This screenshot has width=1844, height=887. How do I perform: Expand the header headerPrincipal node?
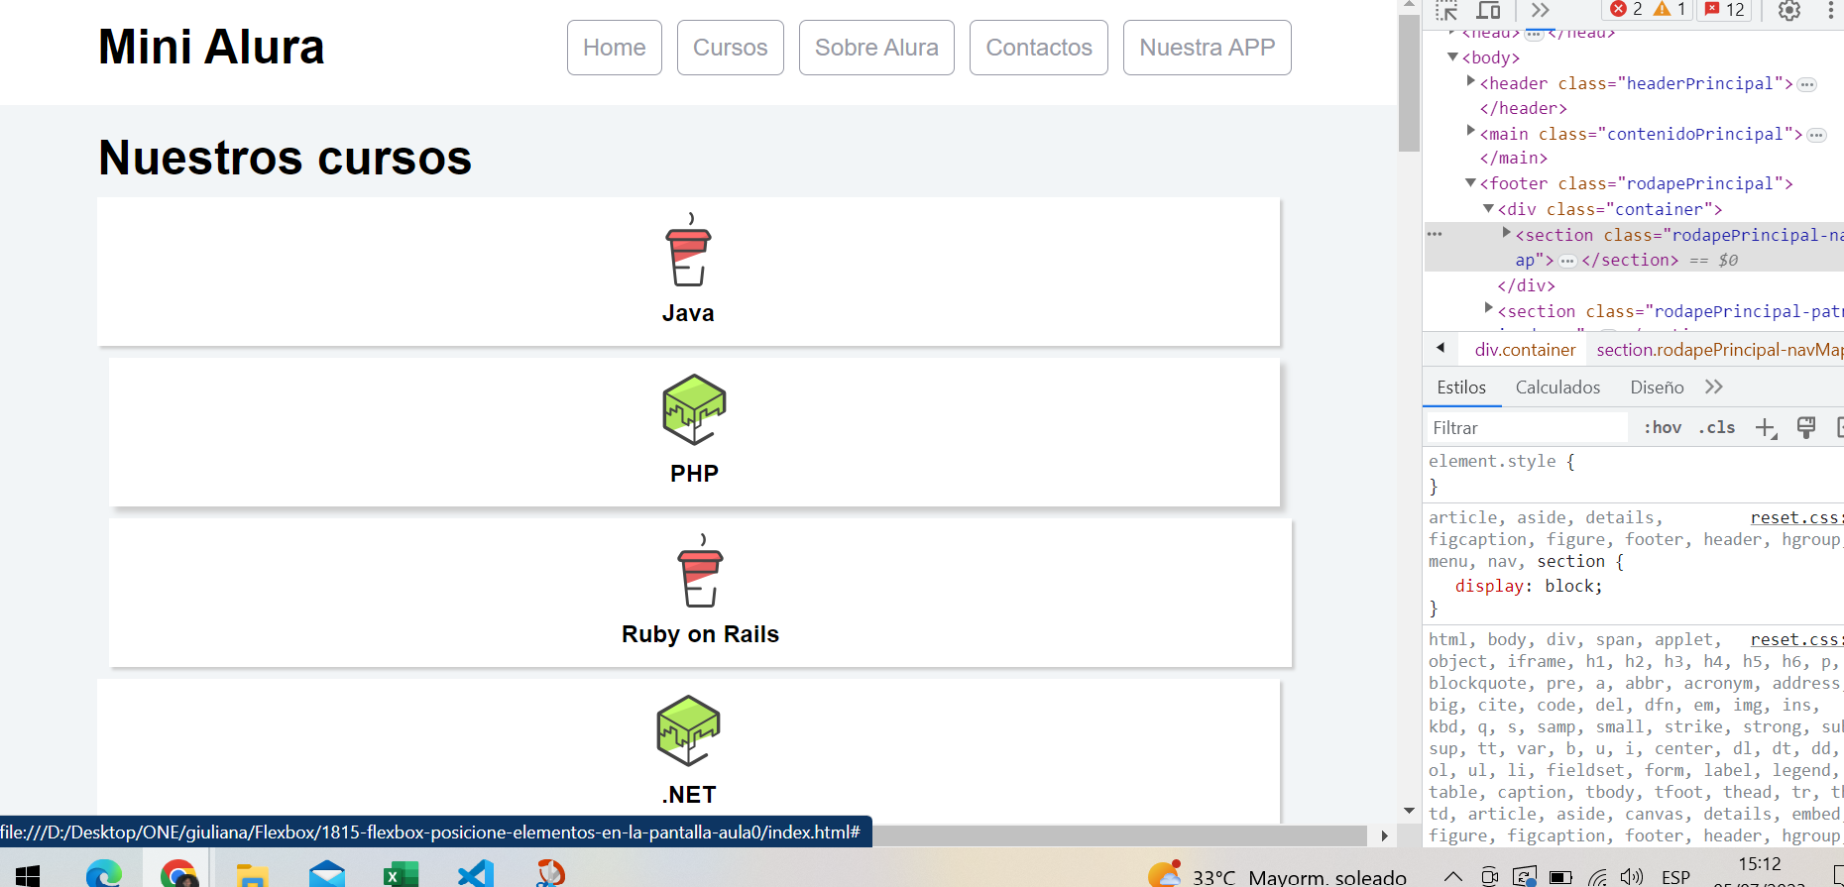click(1471, 82)
